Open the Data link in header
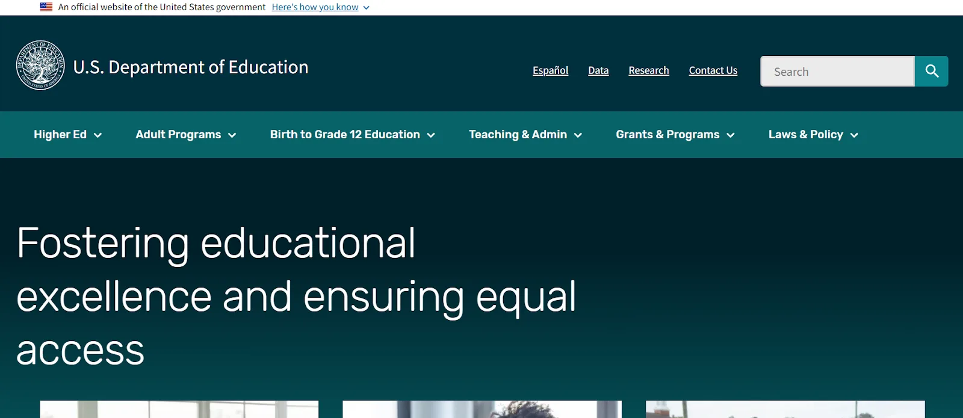The height and width of the screenshot is (418, 963). (598, 70)
